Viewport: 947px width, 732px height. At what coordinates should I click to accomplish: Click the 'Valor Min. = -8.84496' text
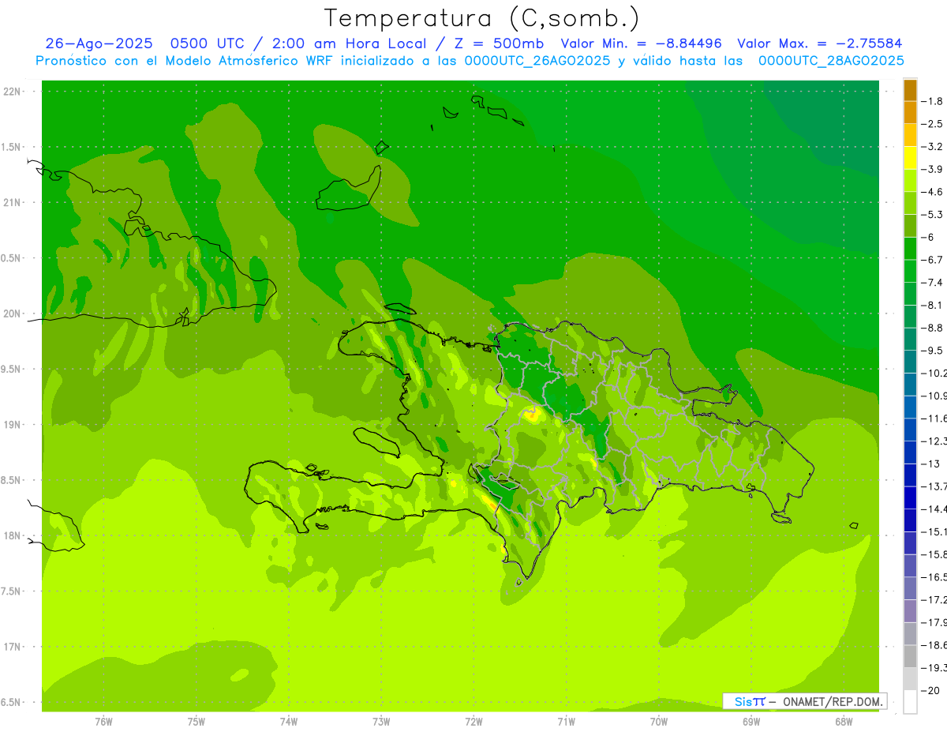pos(641,43)
